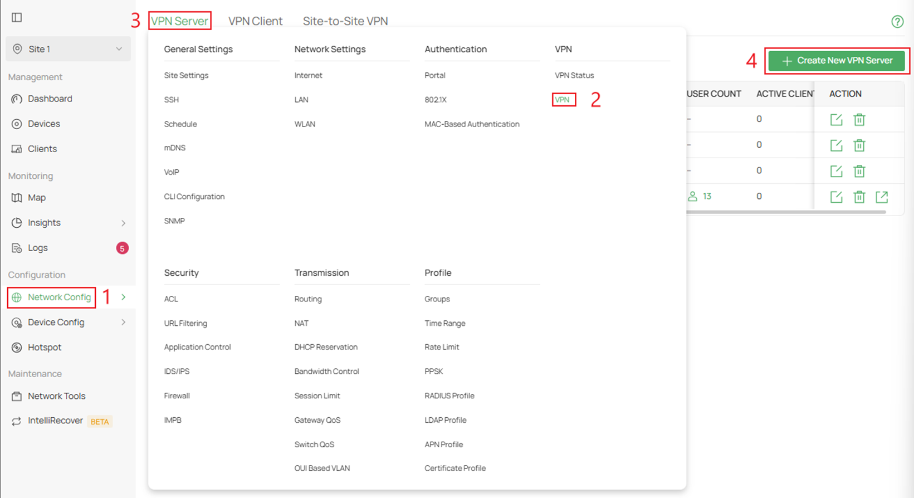Open the CLI Configuration entry
914x498 pixels.
[194, 197]
